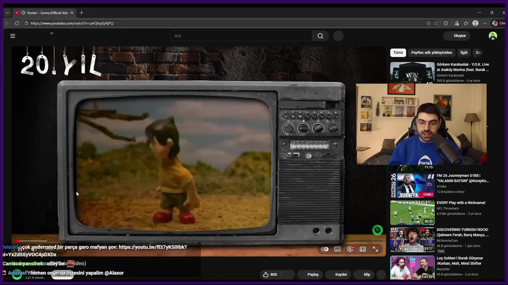Select the İlgili filter chip
Viewport: 508px width, 285px height.
click(464, 52)
